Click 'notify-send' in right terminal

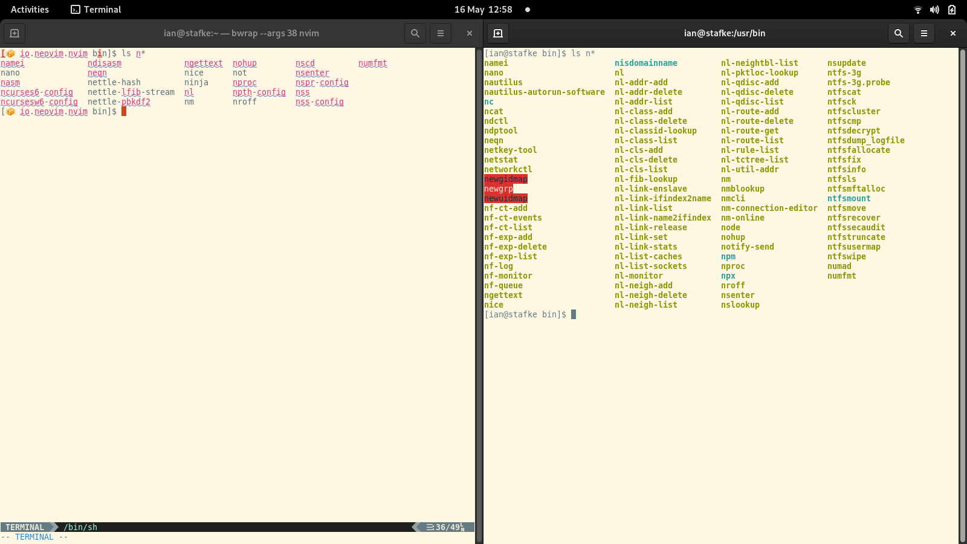(x=748, y=247)
